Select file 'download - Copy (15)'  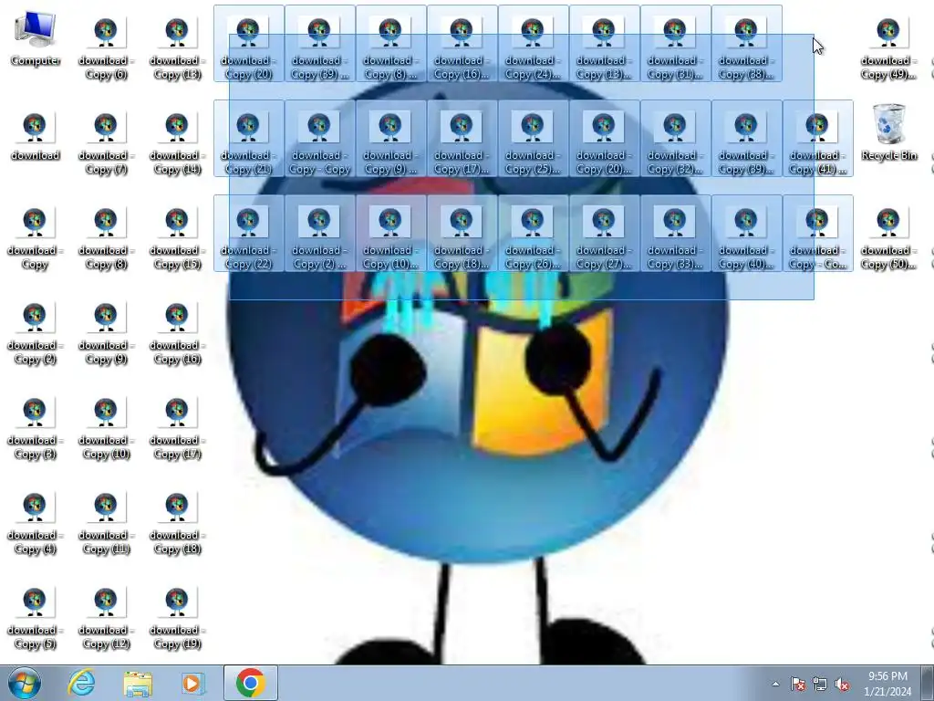(x=177, y=238)
